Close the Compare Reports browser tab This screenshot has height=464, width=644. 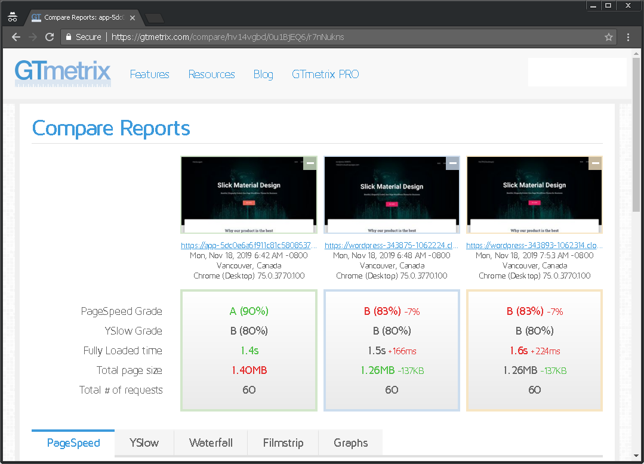(x=133, y=18)
